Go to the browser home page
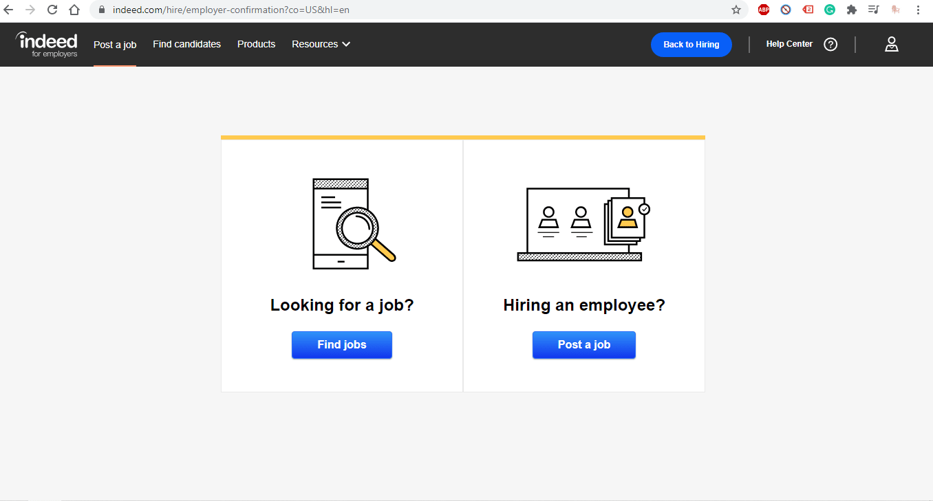The image size is (933, 501). [74, 10]
